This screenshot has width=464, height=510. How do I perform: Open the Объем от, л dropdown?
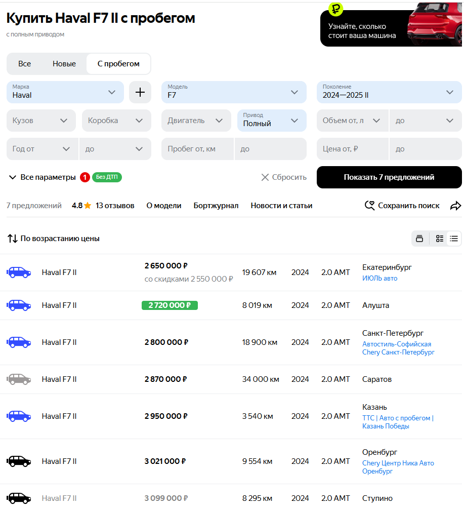pos(353,121)
